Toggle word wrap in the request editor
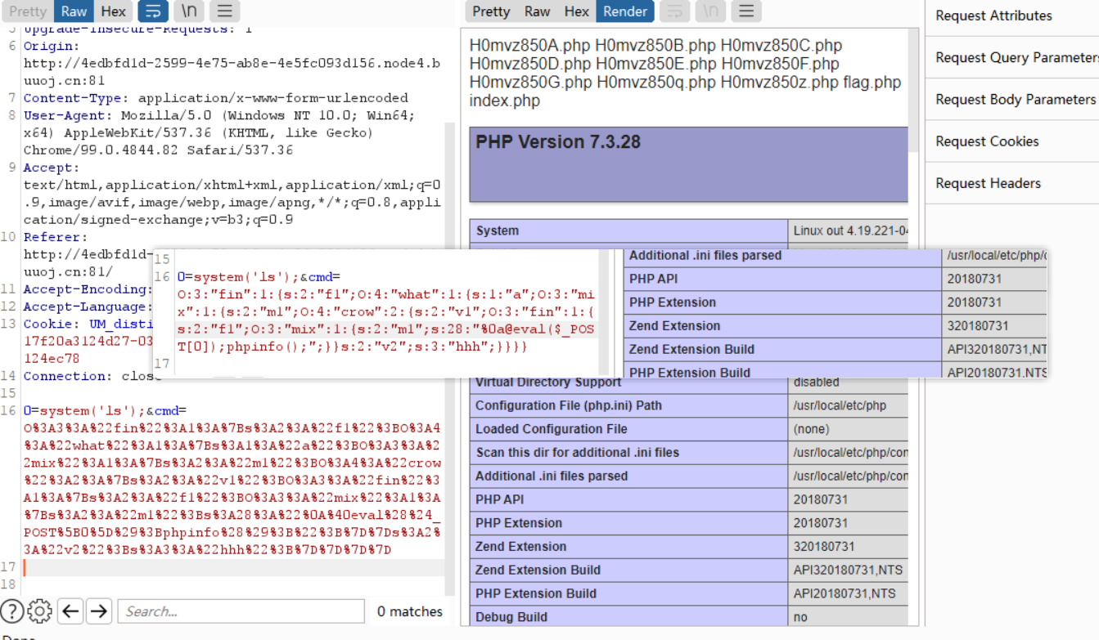This screenshot has width=1099, height=640. (x=153, y=11)
